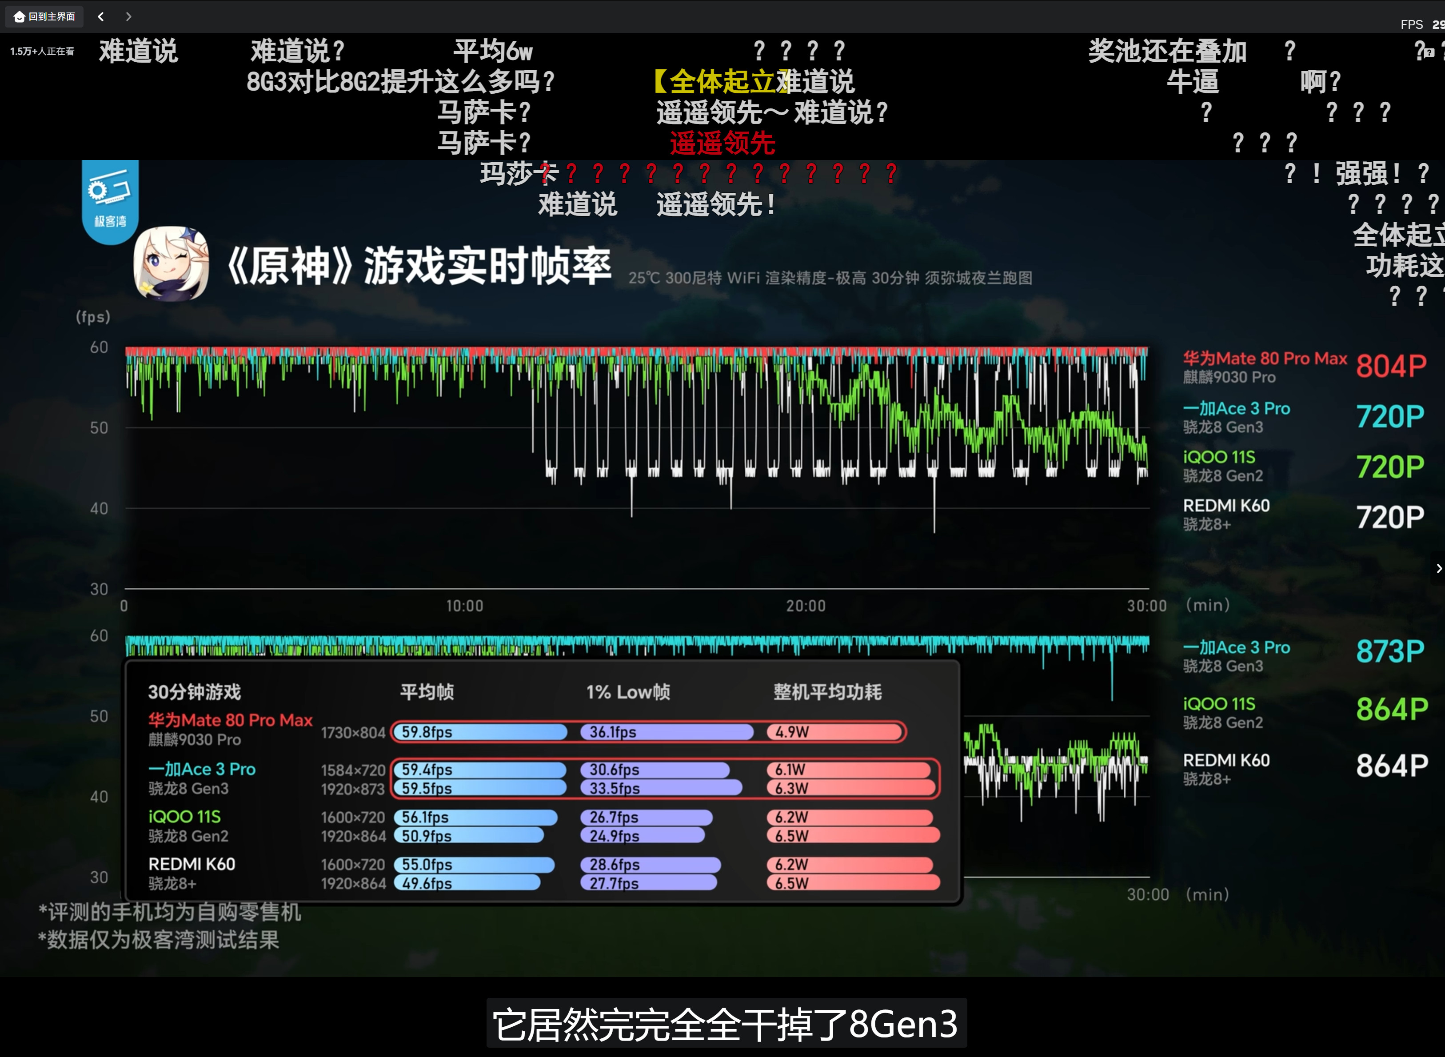
Task: Click the Paimon Genshin avatar thumbnail
Action: tap(171, 263)
